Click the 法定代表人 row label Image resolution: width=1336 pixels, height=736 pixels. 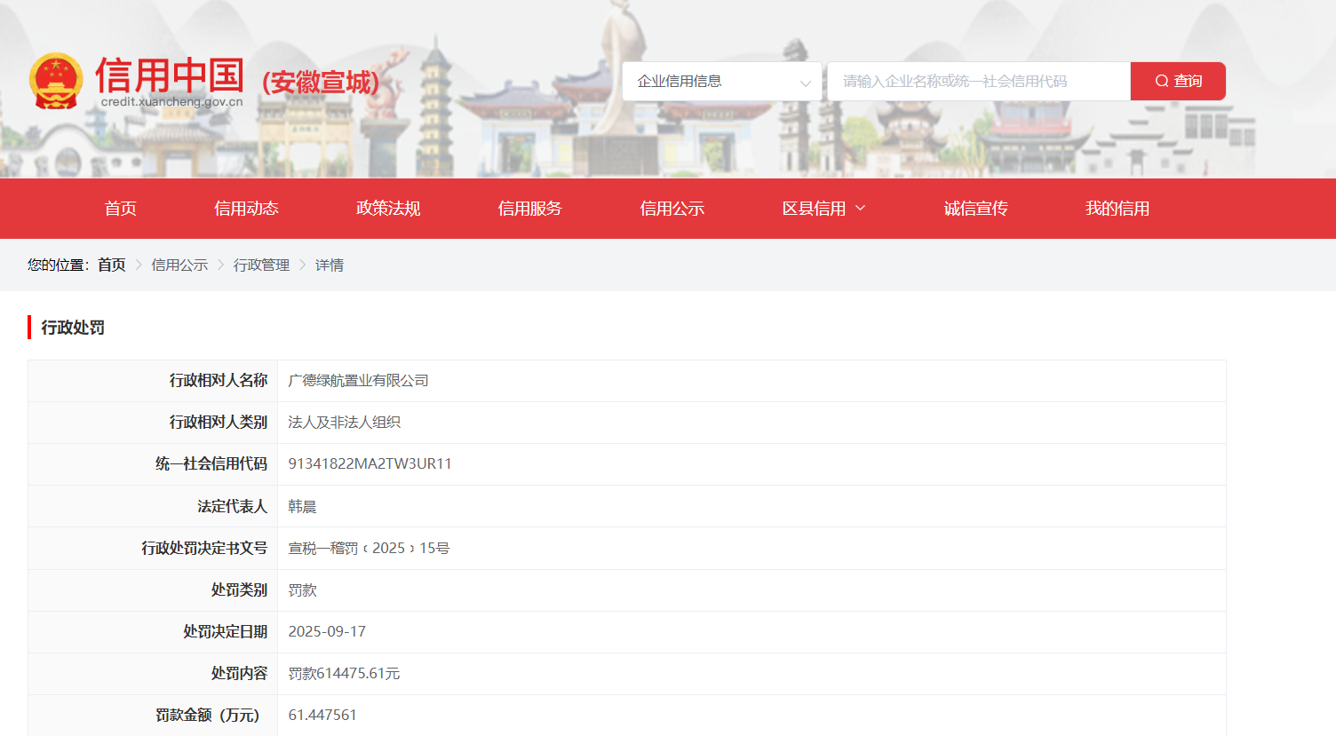(233, 507)
